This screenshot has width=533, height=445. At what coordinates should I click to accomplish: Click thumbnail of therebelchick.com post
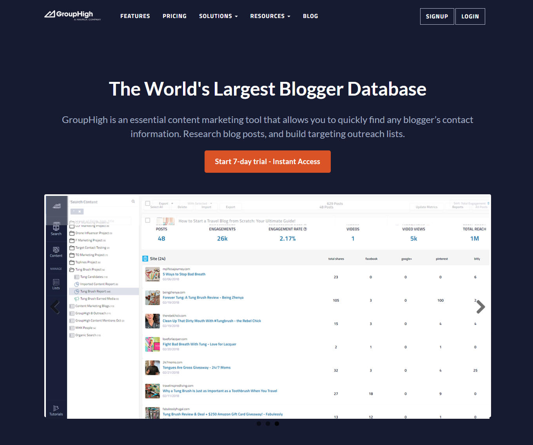pyautogui.click(x=152, y=321)
